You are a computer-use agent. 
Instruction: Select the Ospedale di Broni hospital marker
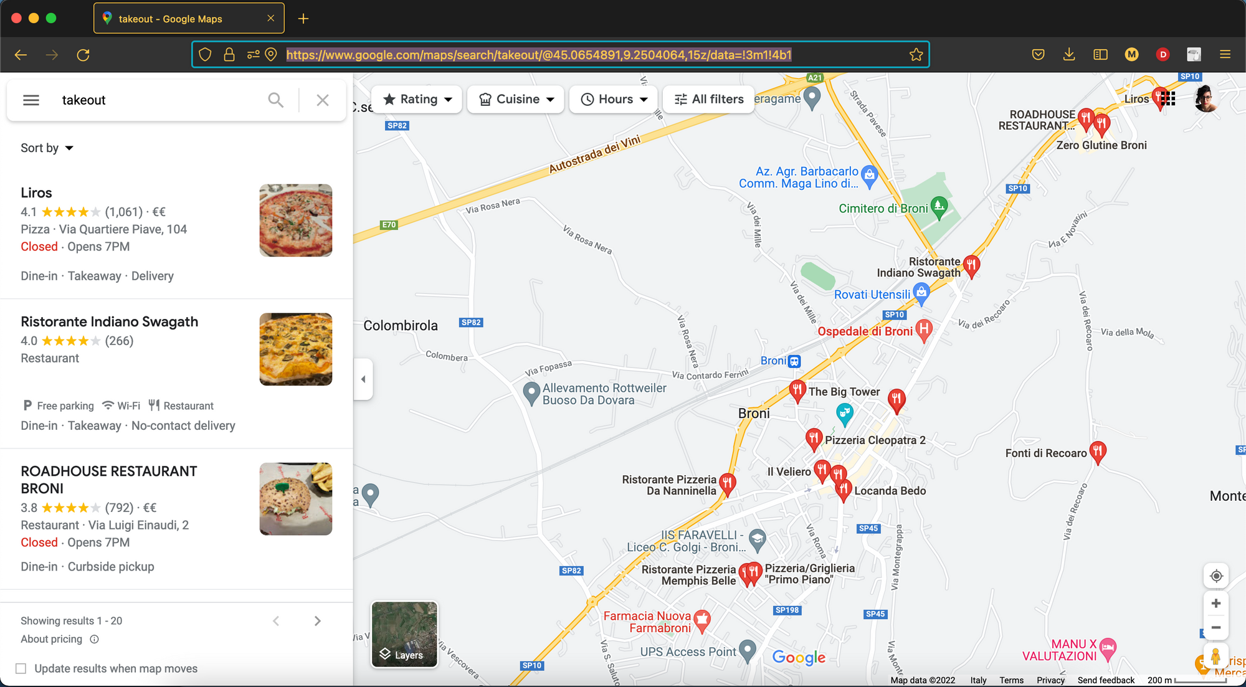pos(925,330)
